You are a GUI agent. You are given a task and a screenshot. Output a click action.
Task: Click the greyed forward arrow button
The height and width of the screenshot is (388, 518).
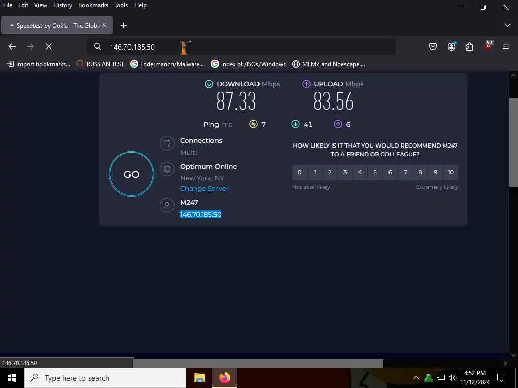(30, 47)
